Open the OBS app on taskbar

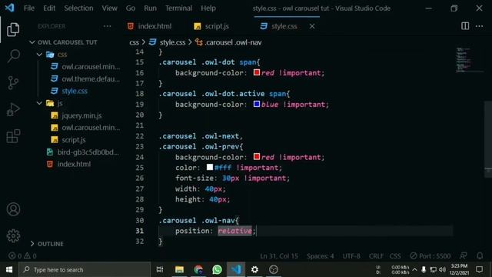point(274,269)
